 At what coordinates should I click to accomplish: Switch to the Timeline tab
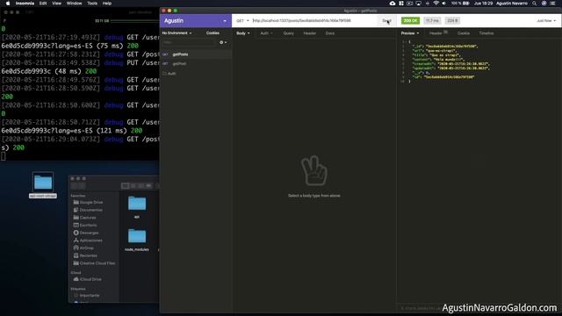coord(486,33)
